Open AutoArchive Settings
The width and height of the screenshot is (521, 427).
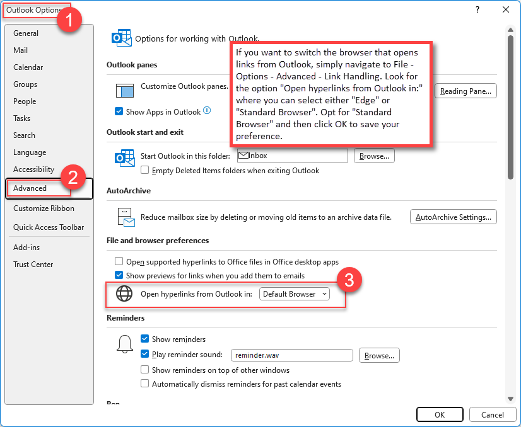pyautogui.click(x=453, y=217)
